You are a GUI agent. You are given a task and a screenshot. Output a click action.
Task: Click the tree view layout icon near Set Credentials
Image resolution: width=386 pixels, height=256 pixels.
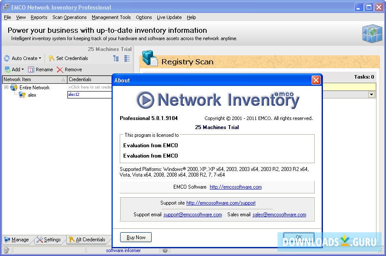pyautogui.click(x=116, y=58)
